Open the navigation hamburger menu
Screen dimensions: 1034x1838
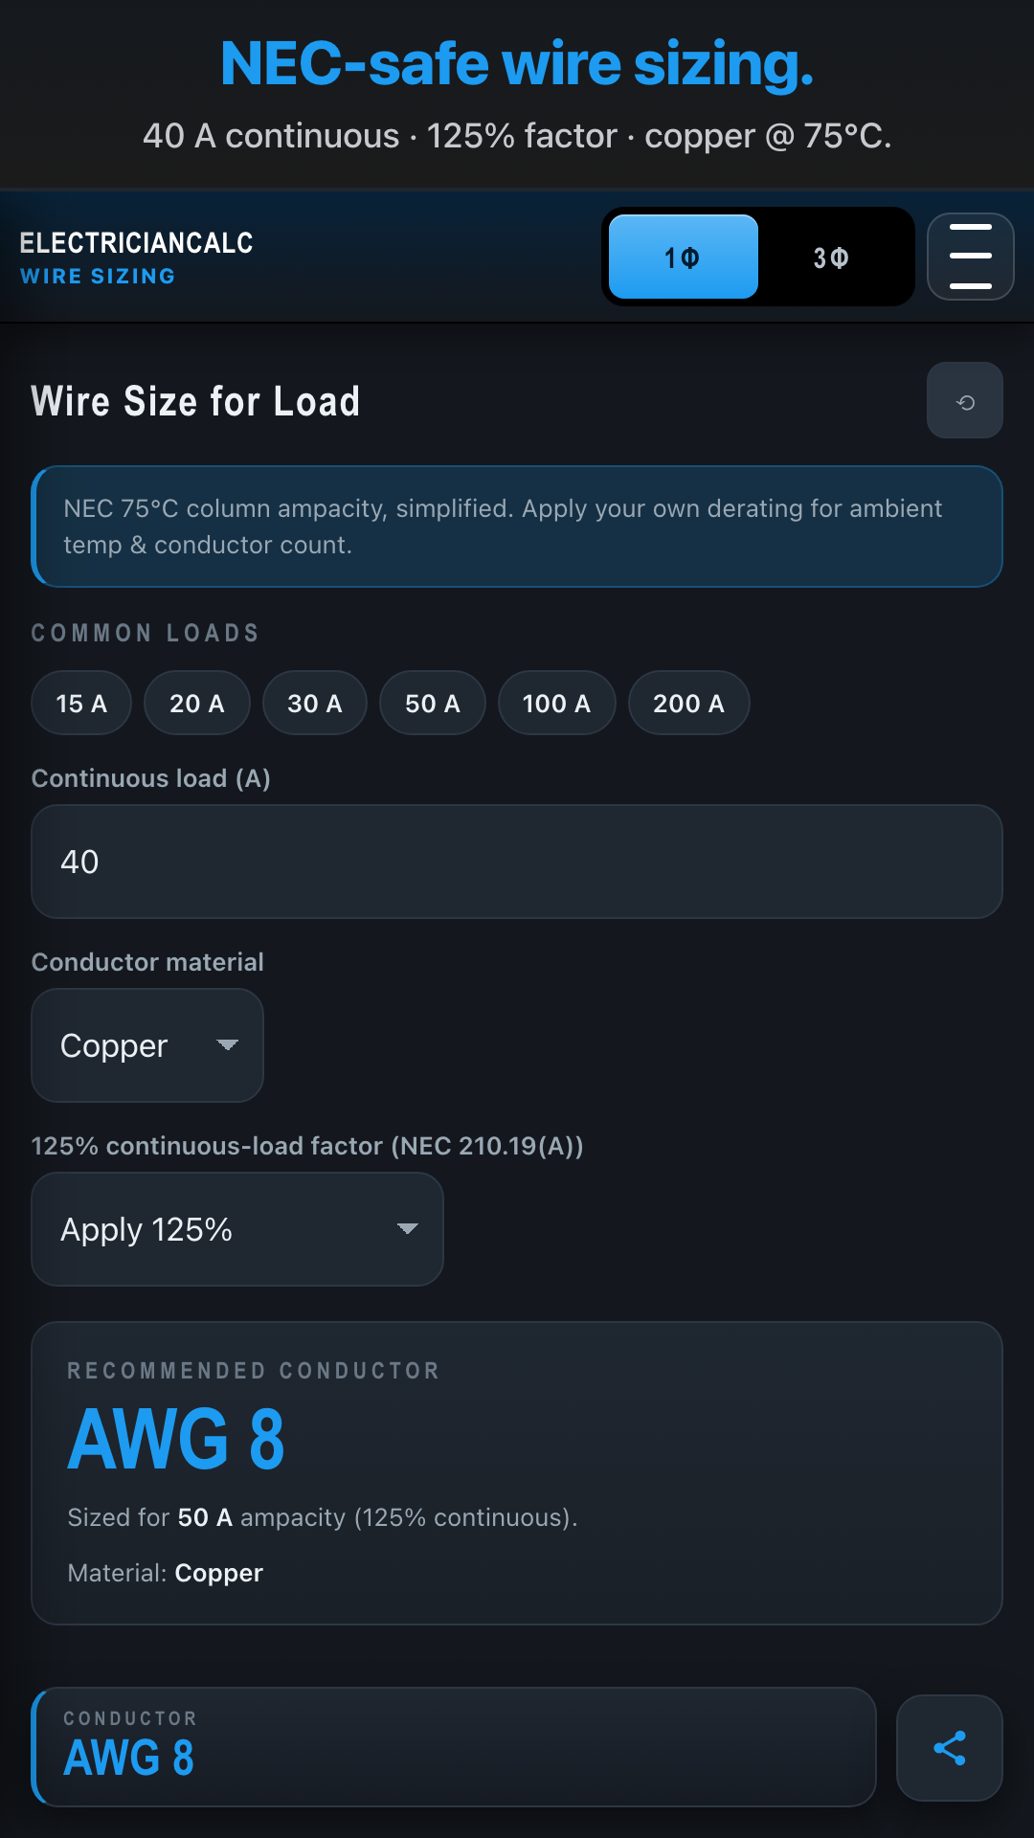970,257
